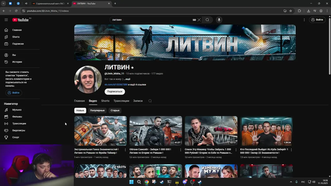Screen dimensions: 331x186
Task: Switch to channel Записи tab
Action: pyautogui.click(x=138, y=101)
